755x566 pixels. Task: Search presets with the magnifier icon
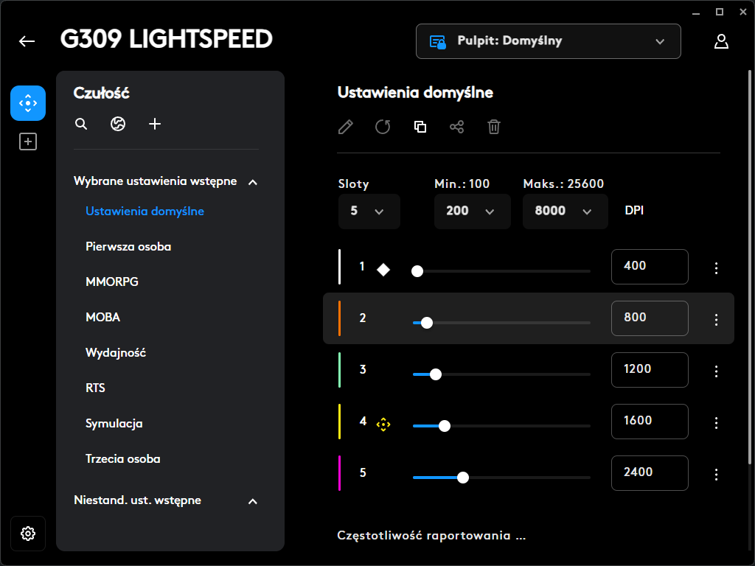click(x=81, y=124)
